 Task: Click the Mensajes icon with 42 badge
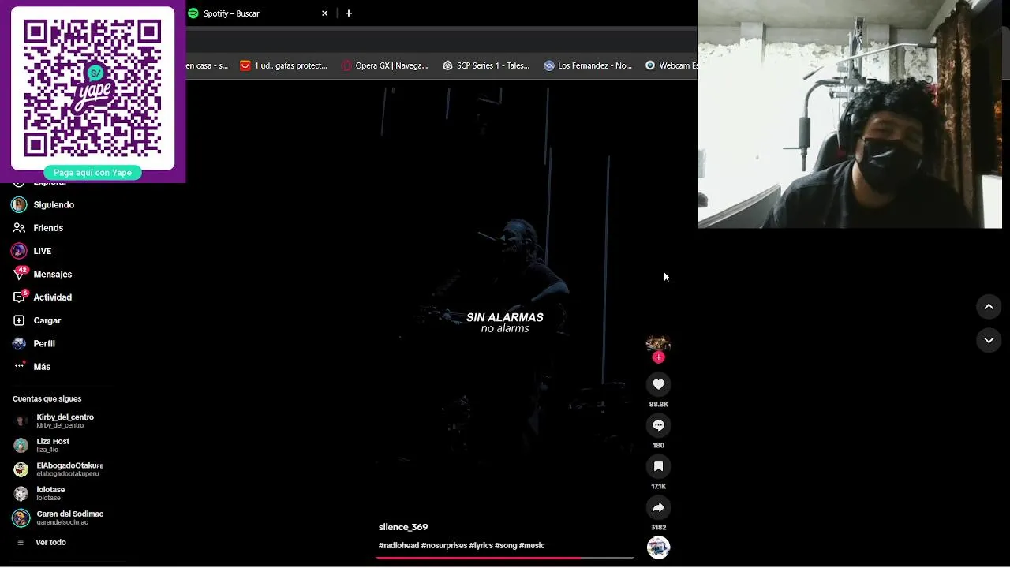(20, 274)
